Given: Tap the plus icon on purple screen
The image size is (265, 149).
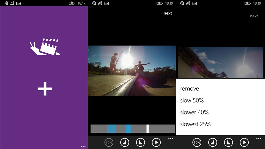Looking at the screenshot, I should coord(45,89).
